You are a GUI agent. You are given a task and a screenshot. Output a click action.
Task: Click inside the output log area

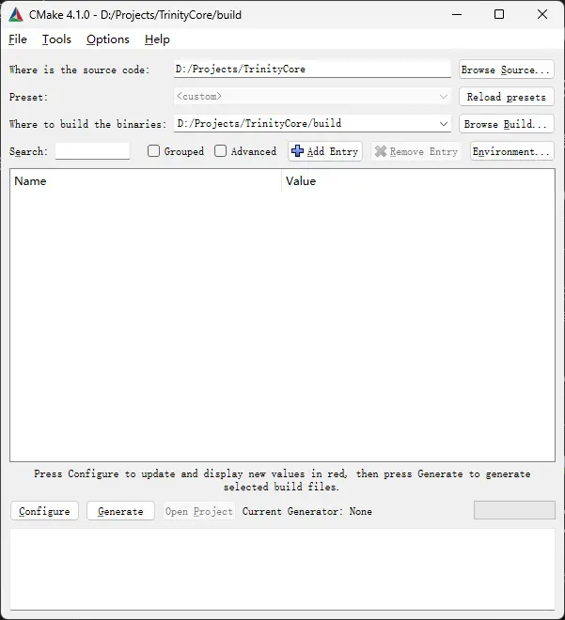[282, 570]
